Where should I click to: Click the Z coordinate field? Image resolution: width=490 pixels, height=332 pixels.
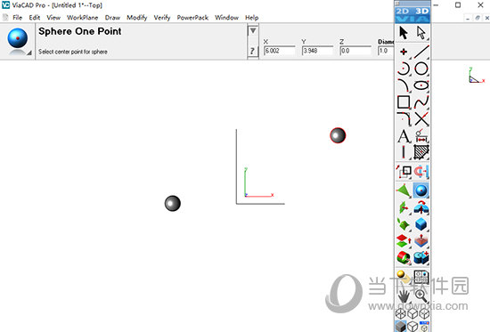[355, 51]
